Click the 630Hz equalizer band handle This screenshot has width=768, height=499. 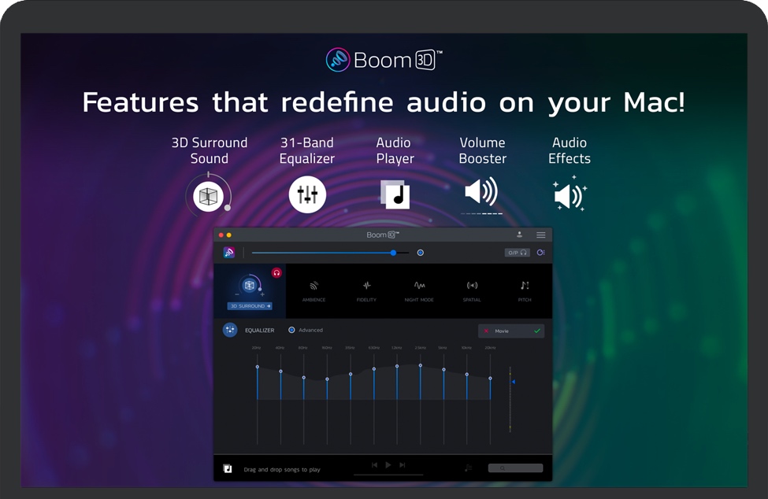click(373, 369)
